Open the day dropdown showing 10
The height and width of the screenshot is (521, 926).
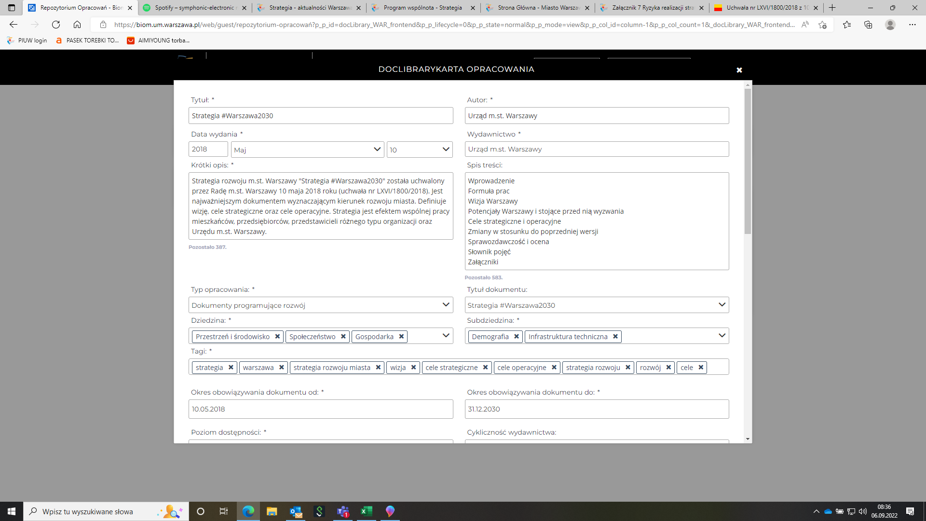tap(420, 150)
